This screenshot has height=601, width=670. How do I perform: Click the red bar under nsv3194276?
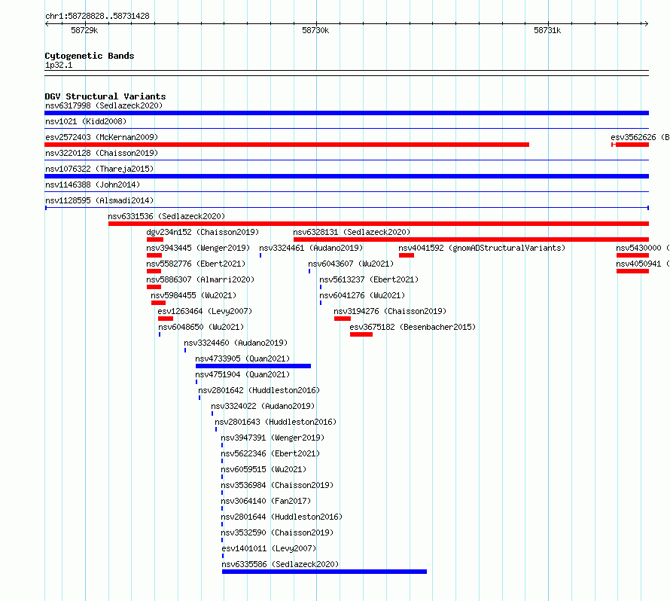tap(343, 319)
